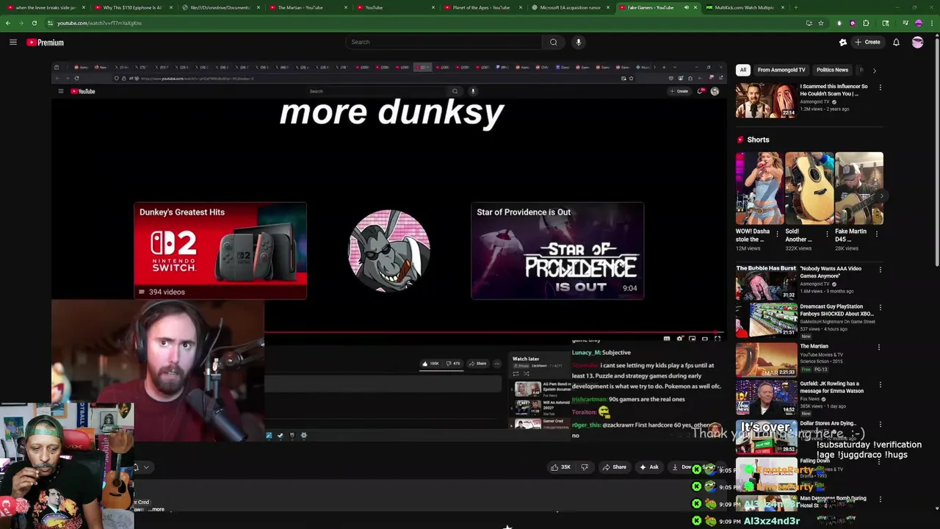
Task: Click the search magnifier button
Action: click(554, 42)
